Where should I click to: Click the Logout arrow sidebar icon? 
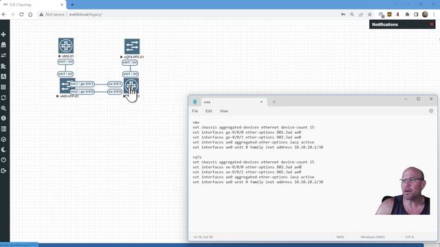click(x=3, y=171)
